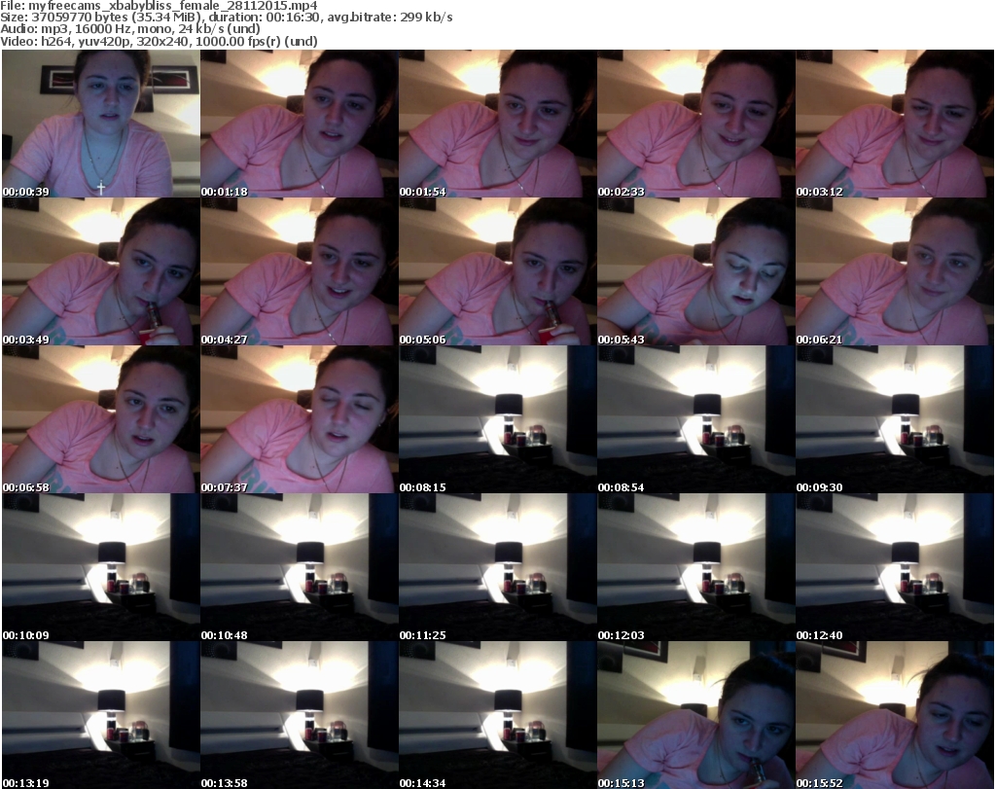Choose the frame at 00:09:30
Viewport: 996px width, 789px height.
(895, 420)
